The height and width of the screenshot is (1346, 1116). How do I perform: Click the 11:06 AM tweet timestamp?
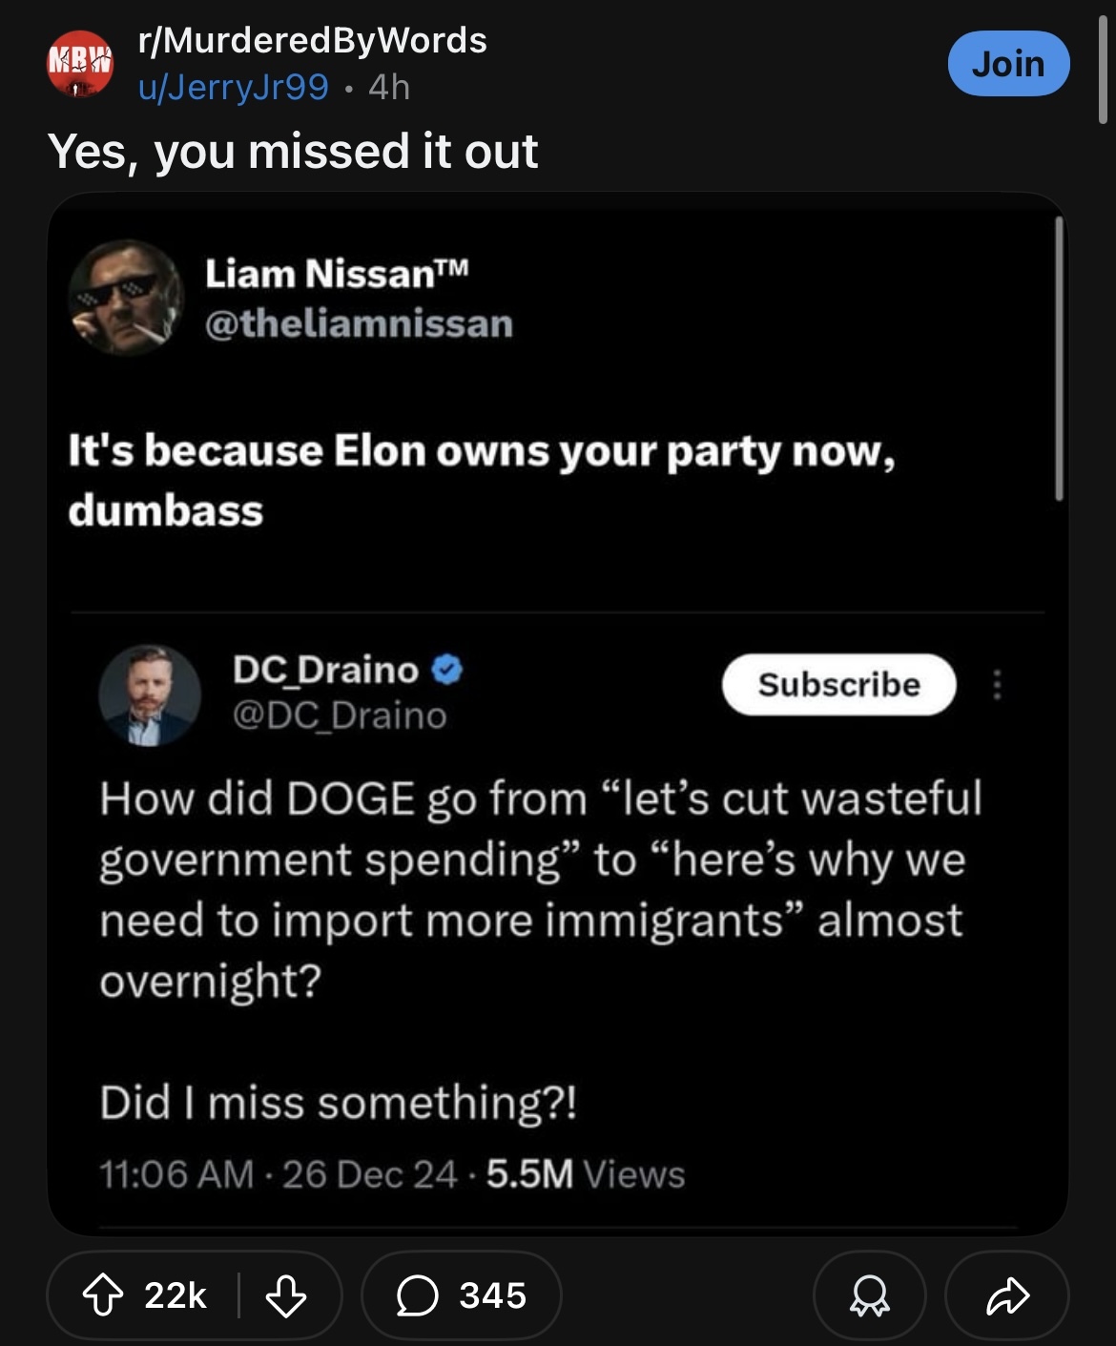176,1174
